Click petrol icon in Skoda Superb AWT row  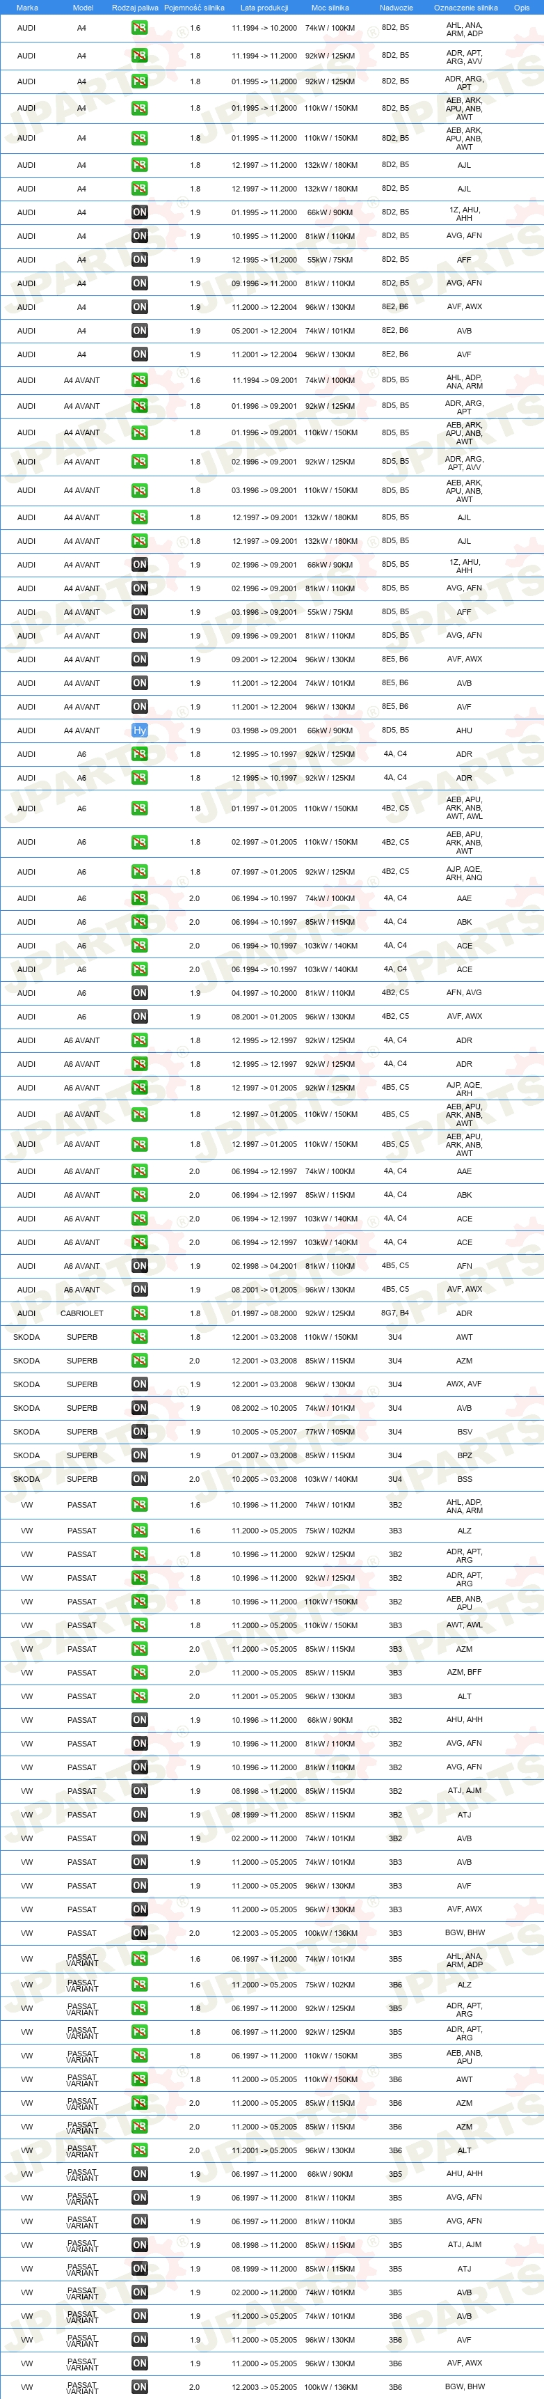point(140,1337)
